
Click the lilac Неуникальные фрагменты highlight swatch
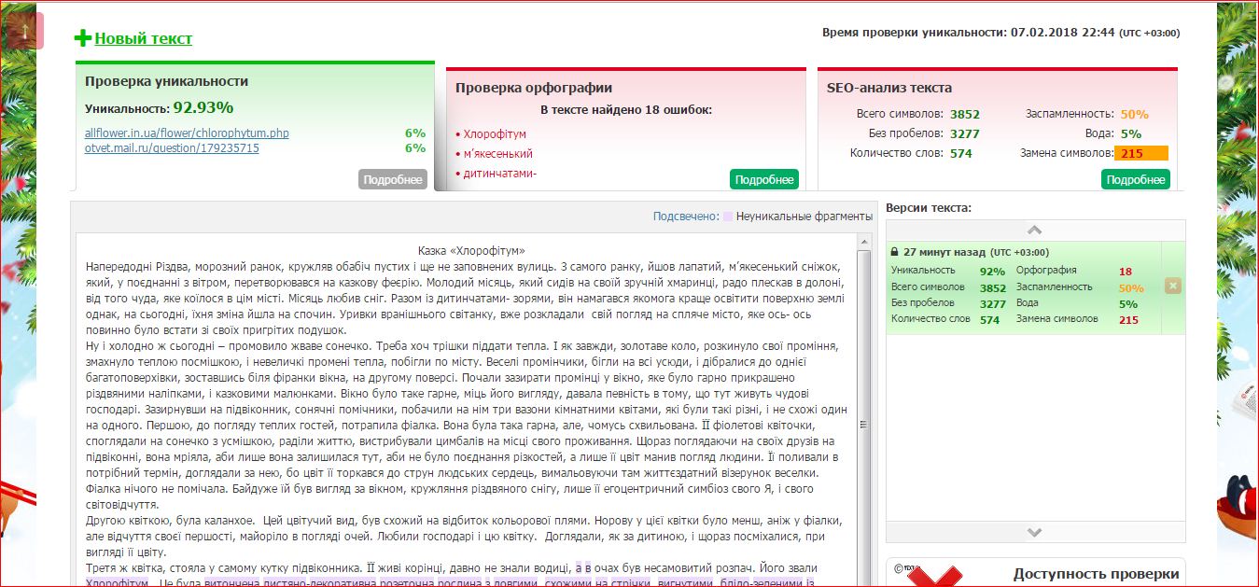[728, 217]
